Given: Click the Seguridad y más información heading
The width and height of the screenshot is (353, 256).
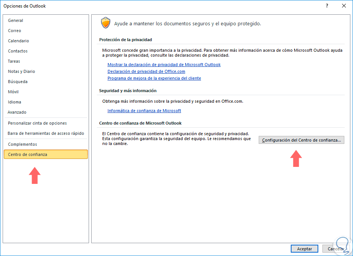Looking at the screenshot, I should (x=127, y=91).
